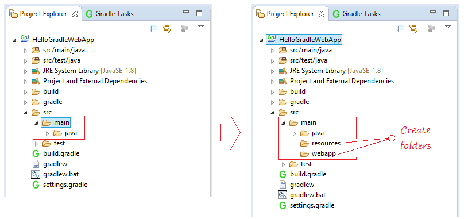Minimize the left Project Explorer panel
Screen dimensions: 464x219
click(186, 12)
